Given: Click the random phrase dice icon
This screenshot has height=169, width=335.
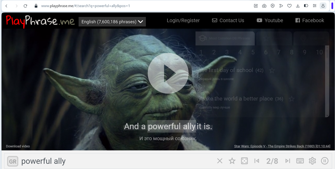Looking at the screenshot, I should pyautogui.click(x=244, y=161).
